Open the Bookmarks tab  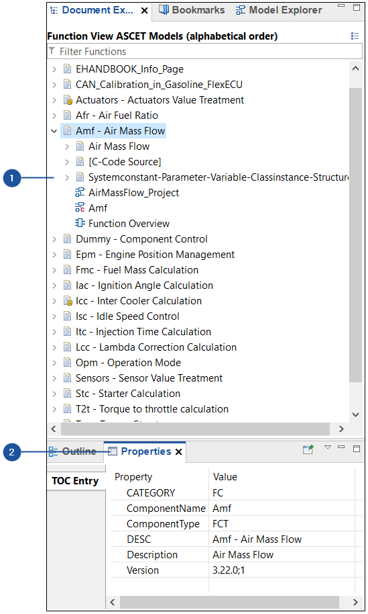point(192,10)
